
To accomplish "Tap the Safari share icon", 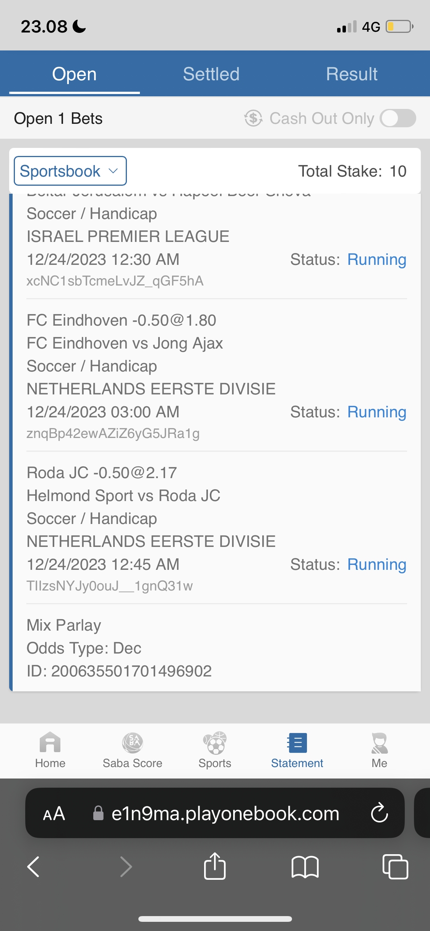I will [215, 866].
